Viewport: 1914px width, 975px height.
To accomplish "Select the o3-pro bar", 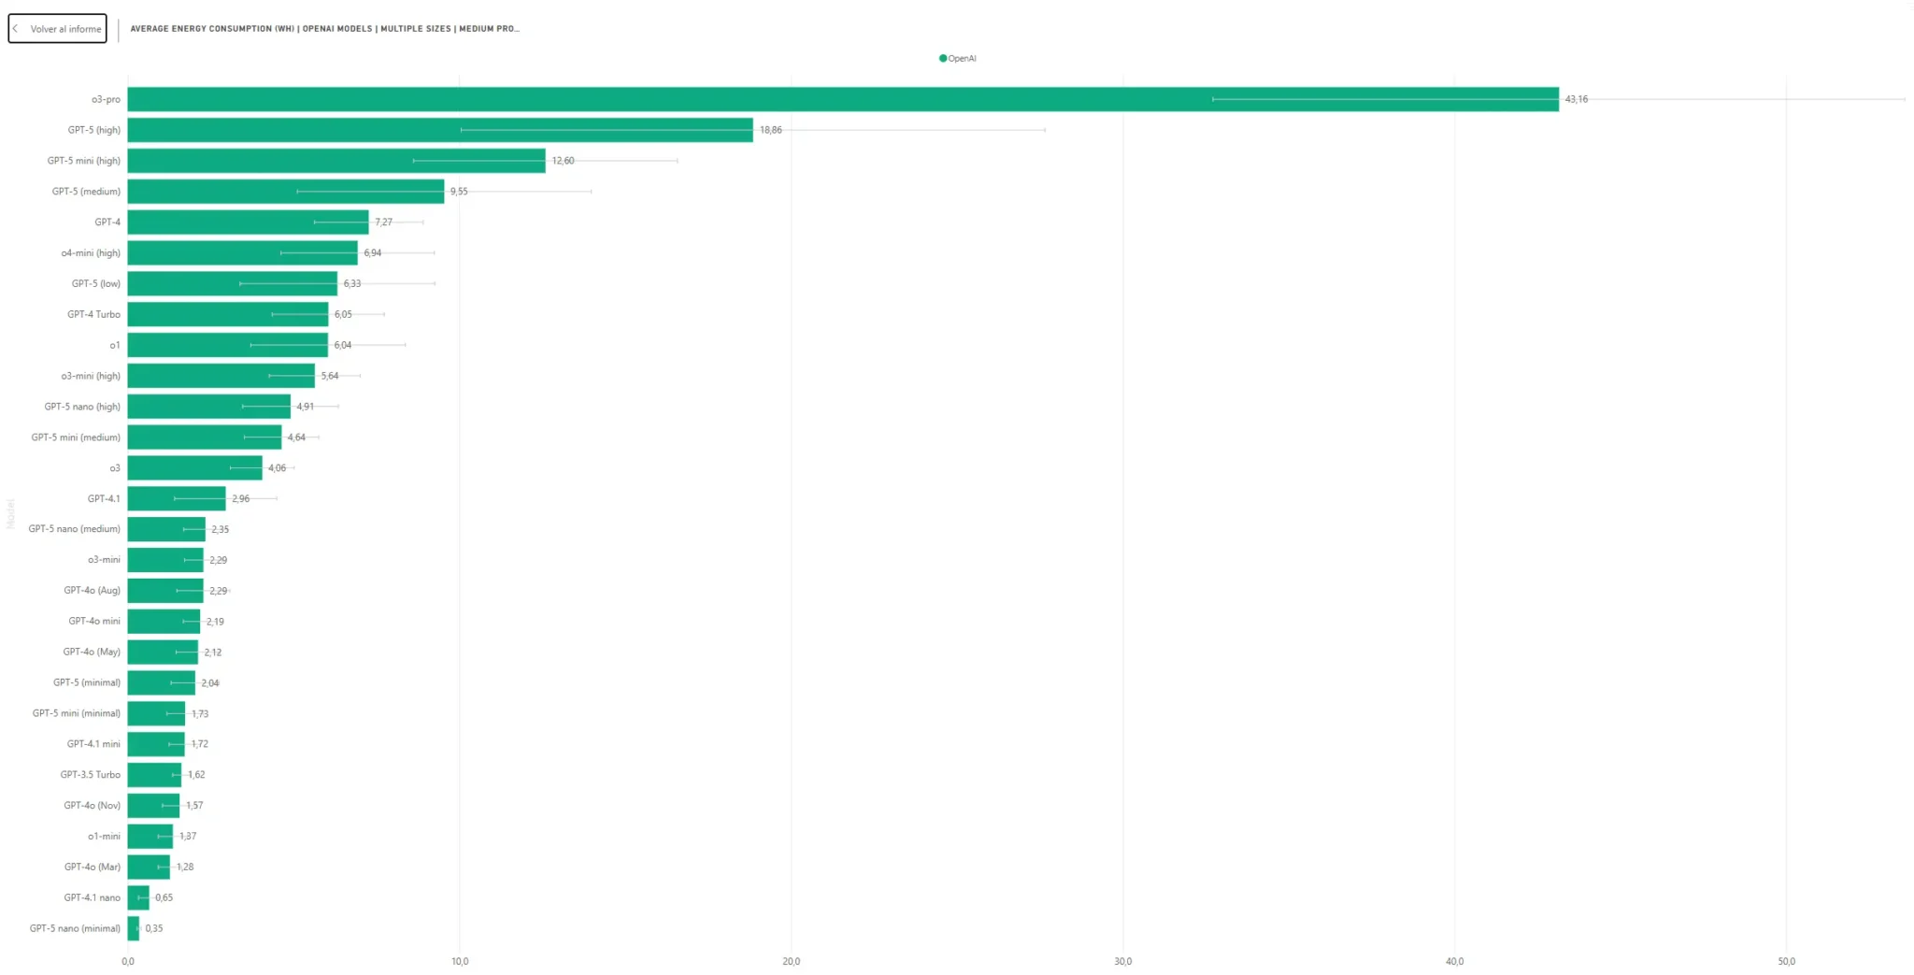I will click(843, 99).
